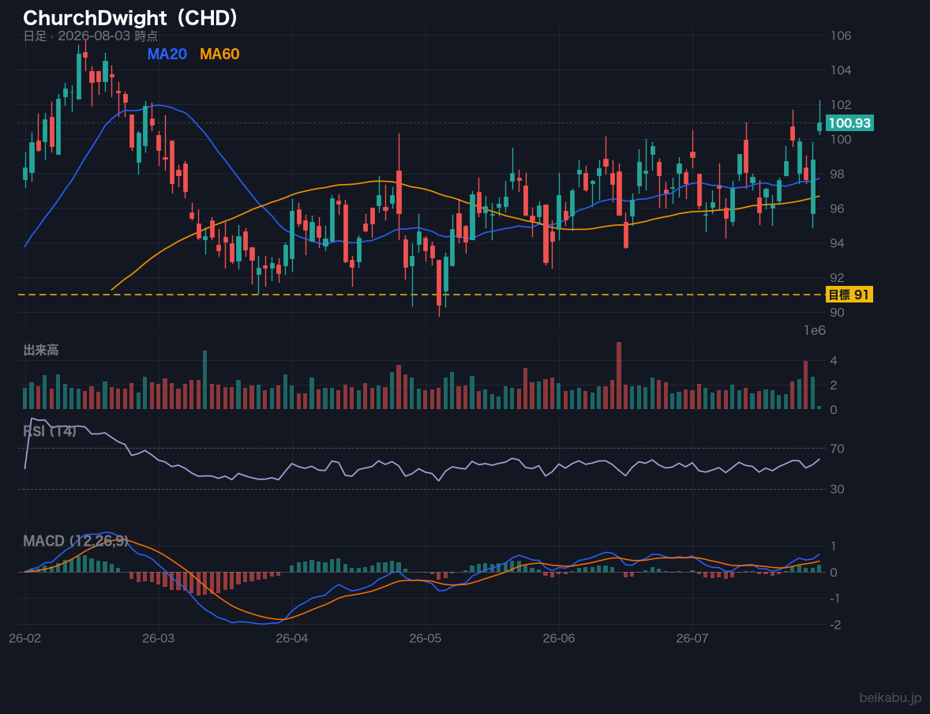
Task: Click the 1e6 volume scale label
Action: [815, 331]
